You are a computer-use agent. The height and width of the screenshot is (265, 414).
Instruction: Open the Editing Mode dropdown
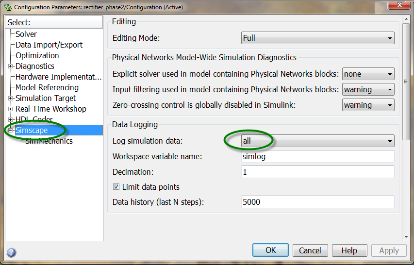[317, 38]
